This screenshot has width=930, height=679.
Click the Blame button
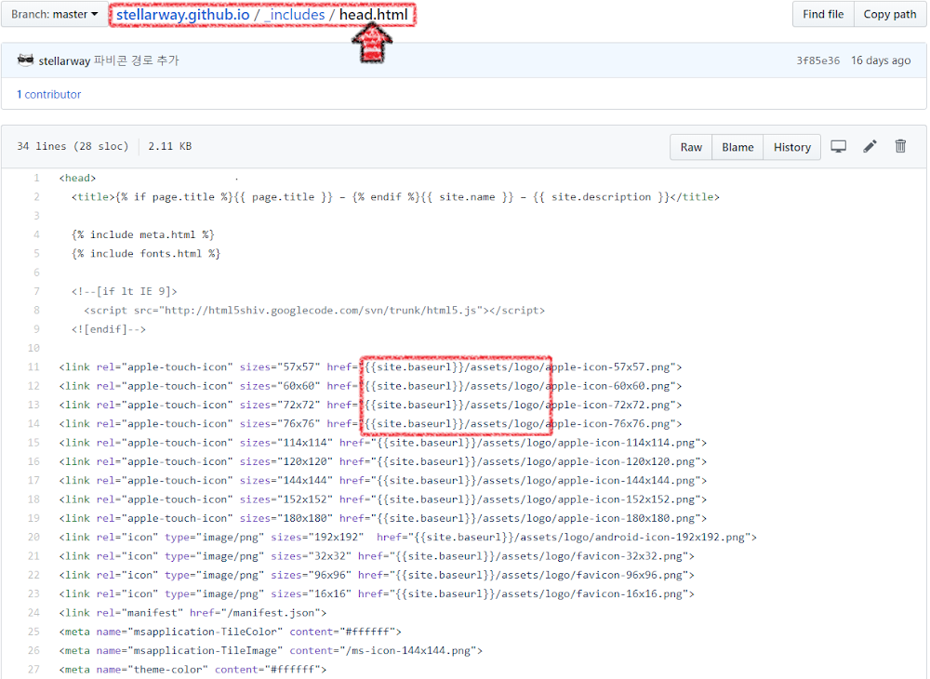737,147
